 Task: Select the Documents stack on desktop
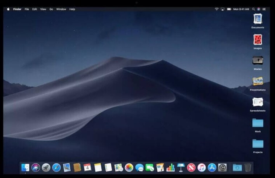258,19
